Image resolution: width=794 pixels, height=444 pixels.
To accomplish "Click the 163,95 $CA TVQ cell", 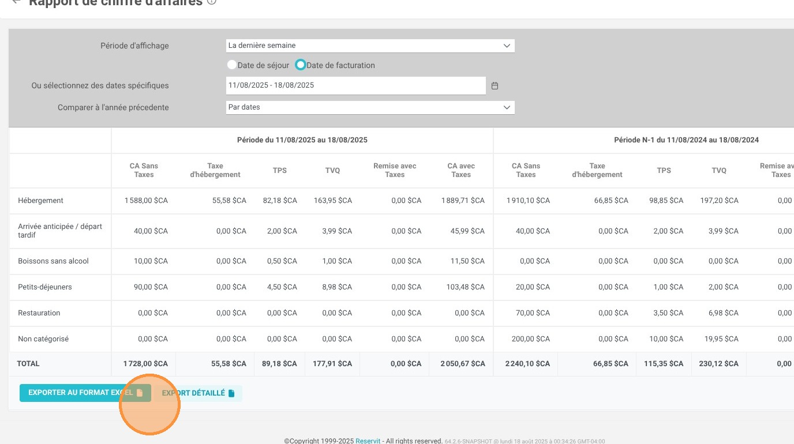I will (333, 201).
